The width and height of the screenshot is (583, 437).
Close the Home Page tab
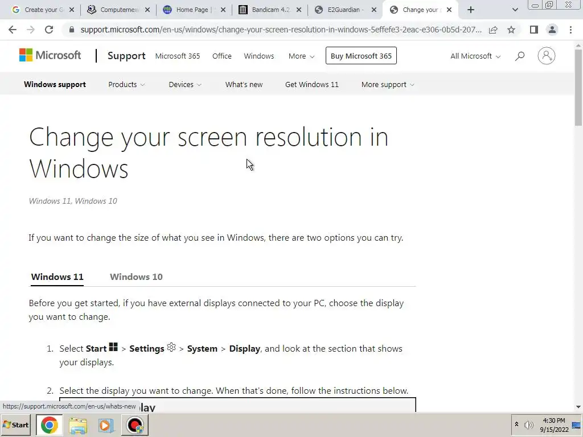223,10
